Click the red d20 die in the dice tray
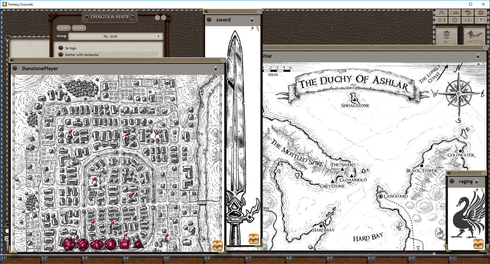 (69, 244)
